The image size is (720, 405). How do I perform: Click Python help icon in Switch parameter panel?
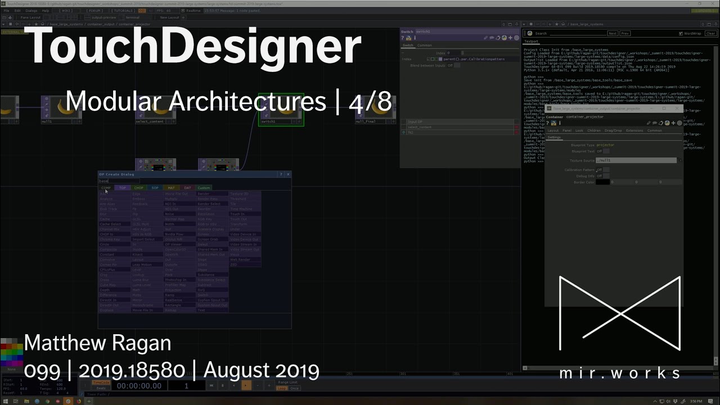tap(408, 38)
